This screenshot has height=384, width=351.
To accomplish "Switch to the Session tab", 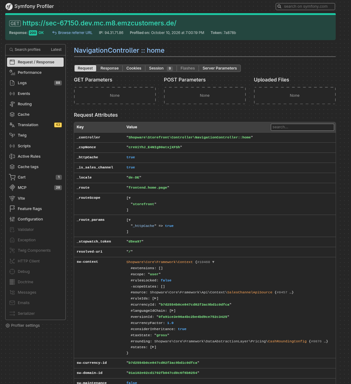I will (x=161, y=68).
